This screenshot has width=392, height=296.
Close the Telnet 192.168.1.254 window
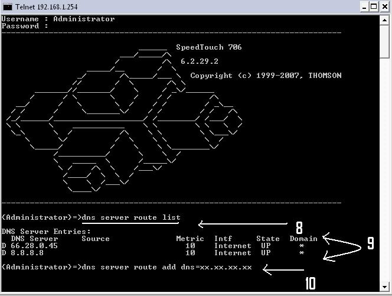coord(384,6)
